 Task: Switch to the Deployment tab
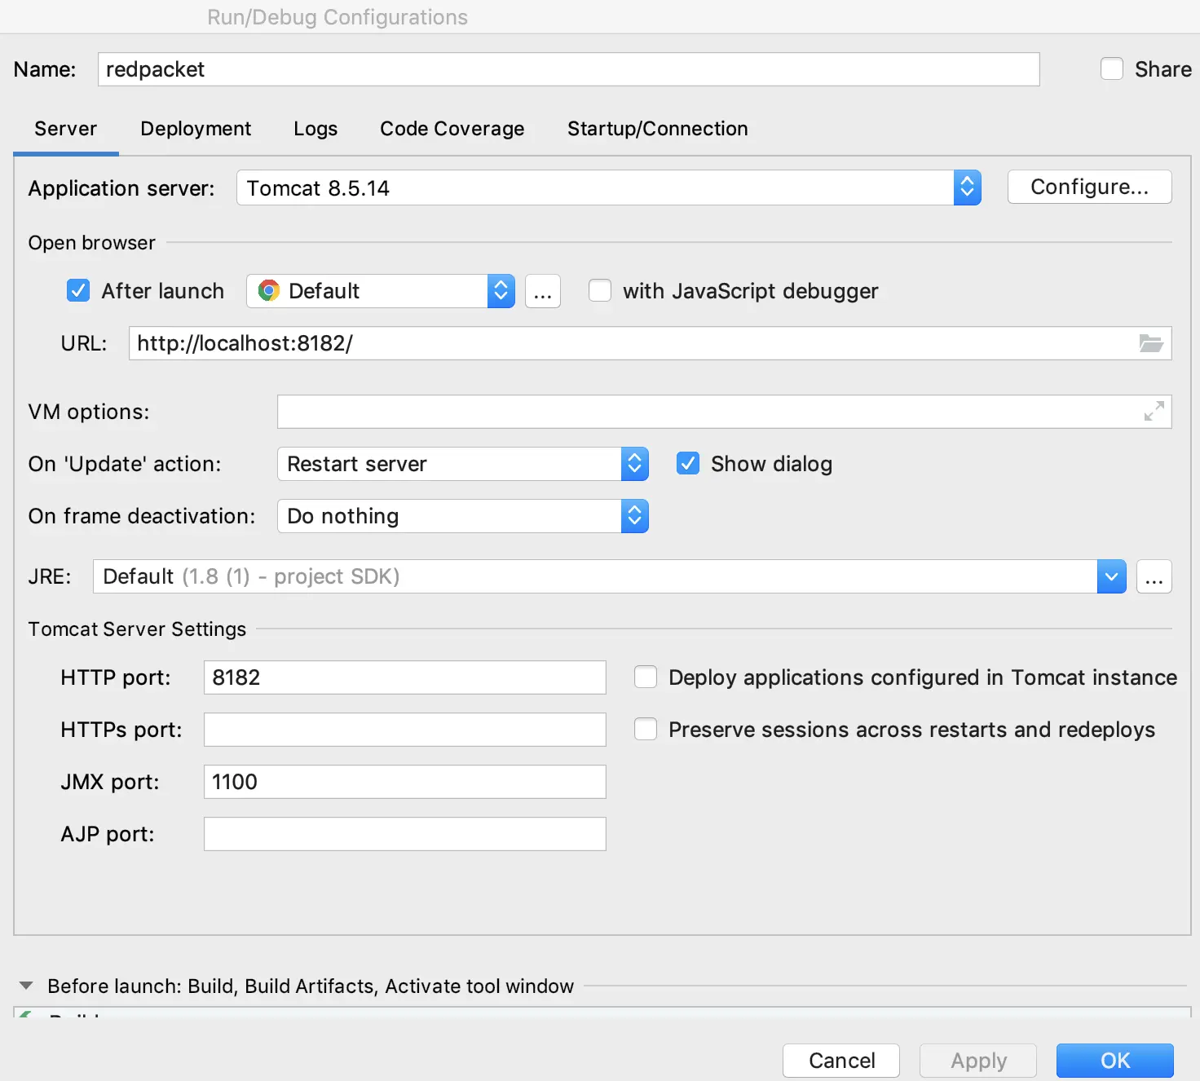pyautogui.click(x=196, y=129)
